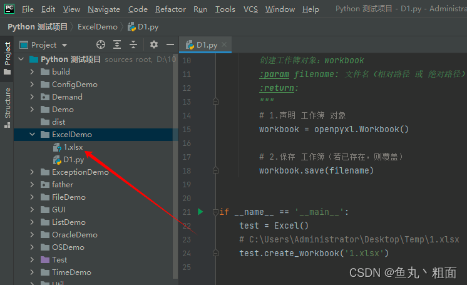The width and height of the screenshot is (467, 285).
Task: Hide the Project tool window
Action: (x=170, y=44)
